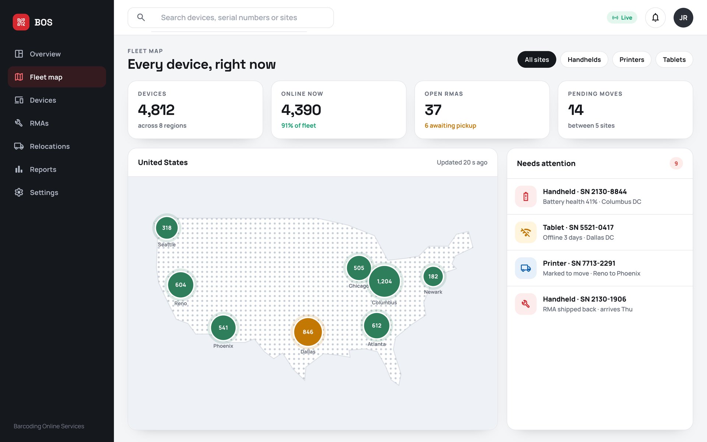This screenshot has height=442, width=707.
Task: Open the Open RMAs 37 card
Action: (482, 110)
